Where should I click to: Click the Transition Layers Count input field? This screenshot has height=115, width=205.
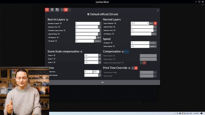87,31
